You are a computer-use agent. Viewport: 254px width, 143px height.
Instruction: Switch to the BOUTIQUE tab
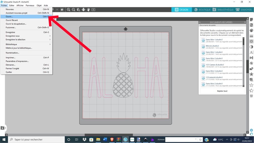202,10
